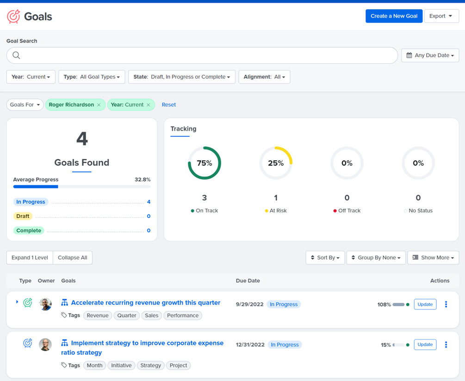Open the Any Due Date dropdown
The width and height of the screenshot is (465, 381).
[430, 55]
